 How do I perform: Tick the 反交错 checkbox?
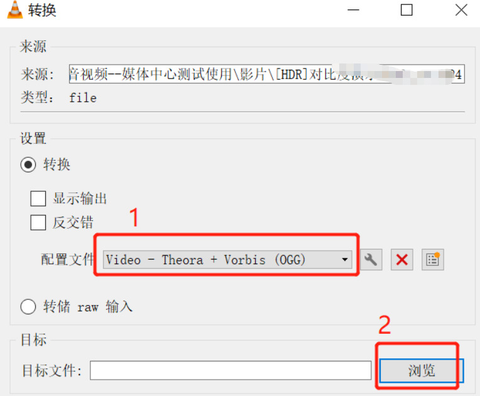(38, 223)
